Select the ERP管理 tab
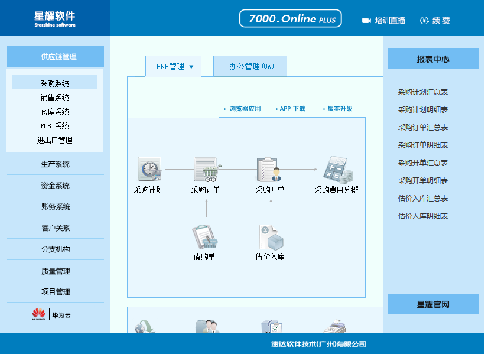The height and width of the screenshot is (354, 485). (x=173, y=66)
